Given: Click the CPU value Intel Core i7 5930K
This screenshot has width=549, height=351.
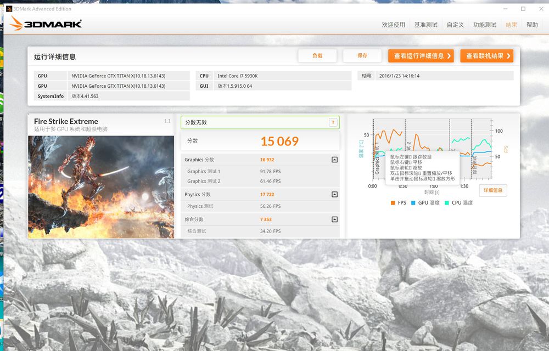Looking at the screenshot, I should coord(237,76).
